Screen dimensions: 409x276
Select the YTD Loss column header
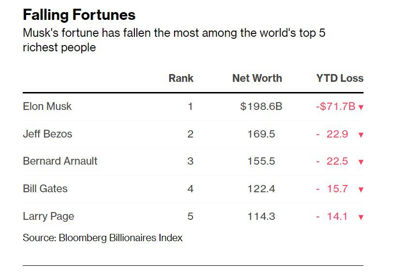pos(340,78)
